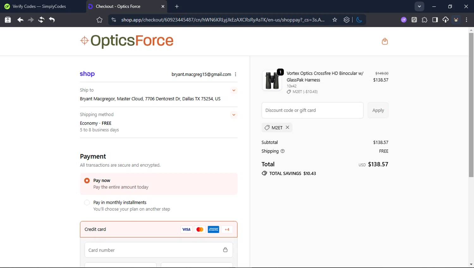Open site information icon in address bar

(114, 20)
